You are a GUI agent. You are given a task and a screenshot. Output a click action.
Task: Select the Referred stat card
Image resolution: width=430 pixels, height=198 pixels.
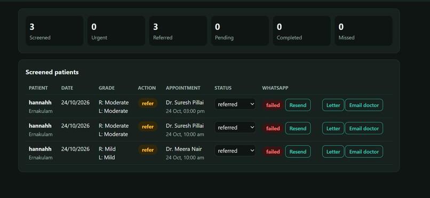[x=178, y=31]
